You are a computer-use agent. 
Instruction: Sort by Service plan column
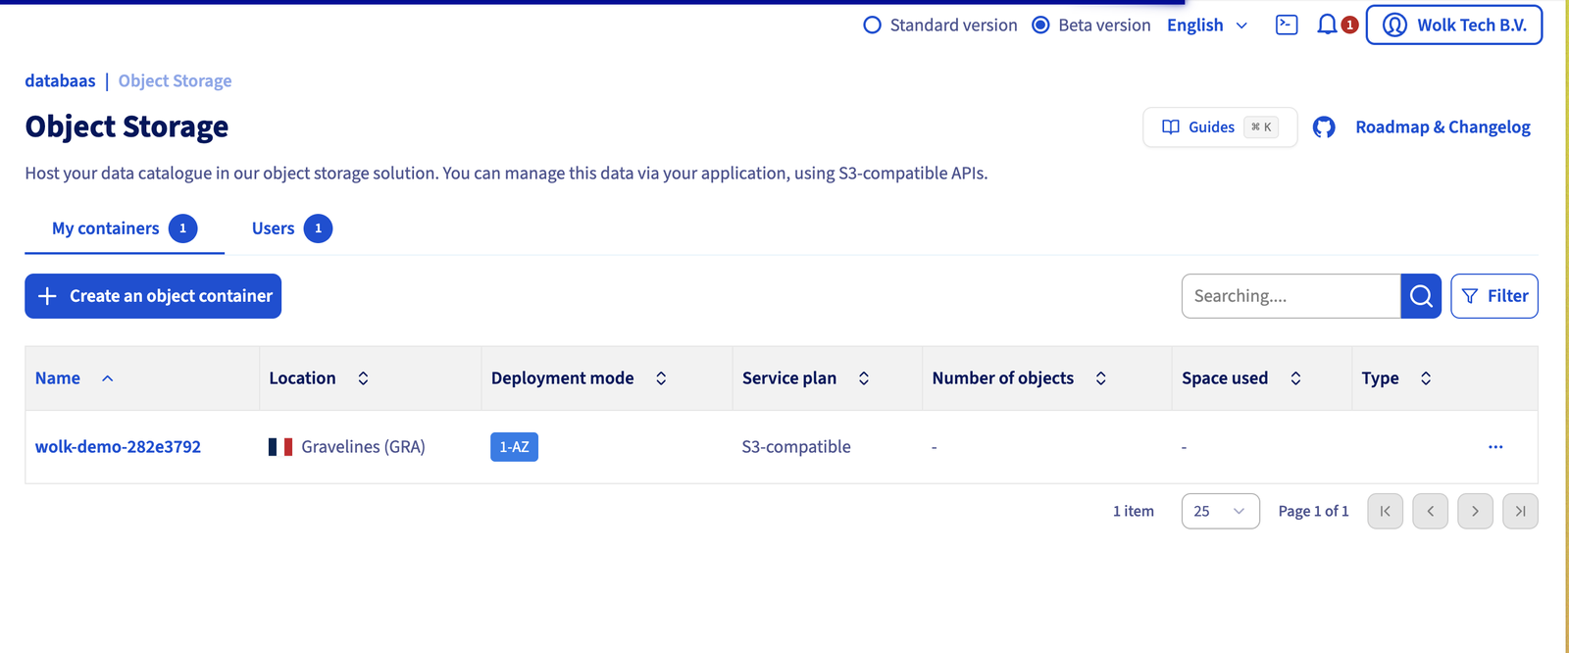point(864,378)
